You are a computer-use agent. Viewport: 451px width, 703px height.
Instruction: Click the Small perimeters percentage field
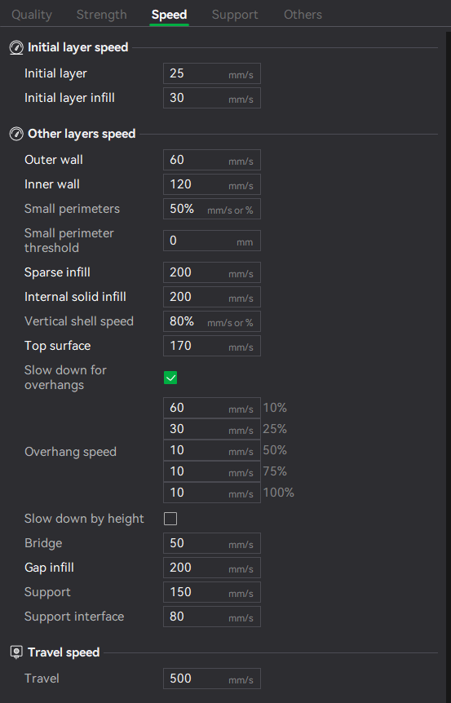pos(211,209)
